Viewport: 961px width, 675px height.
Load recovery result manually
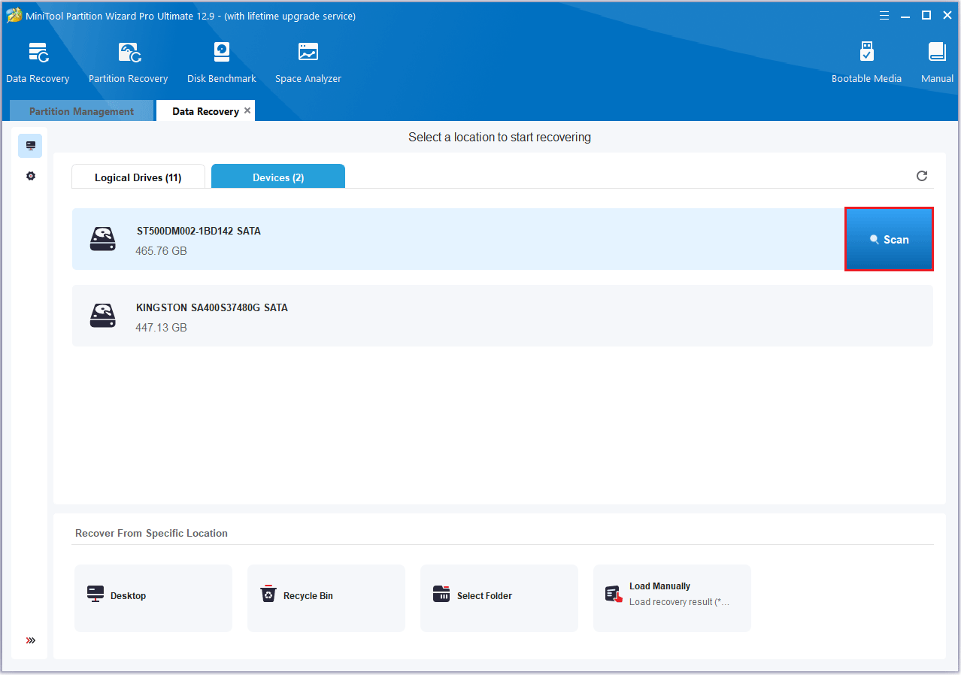click(672, 598)
